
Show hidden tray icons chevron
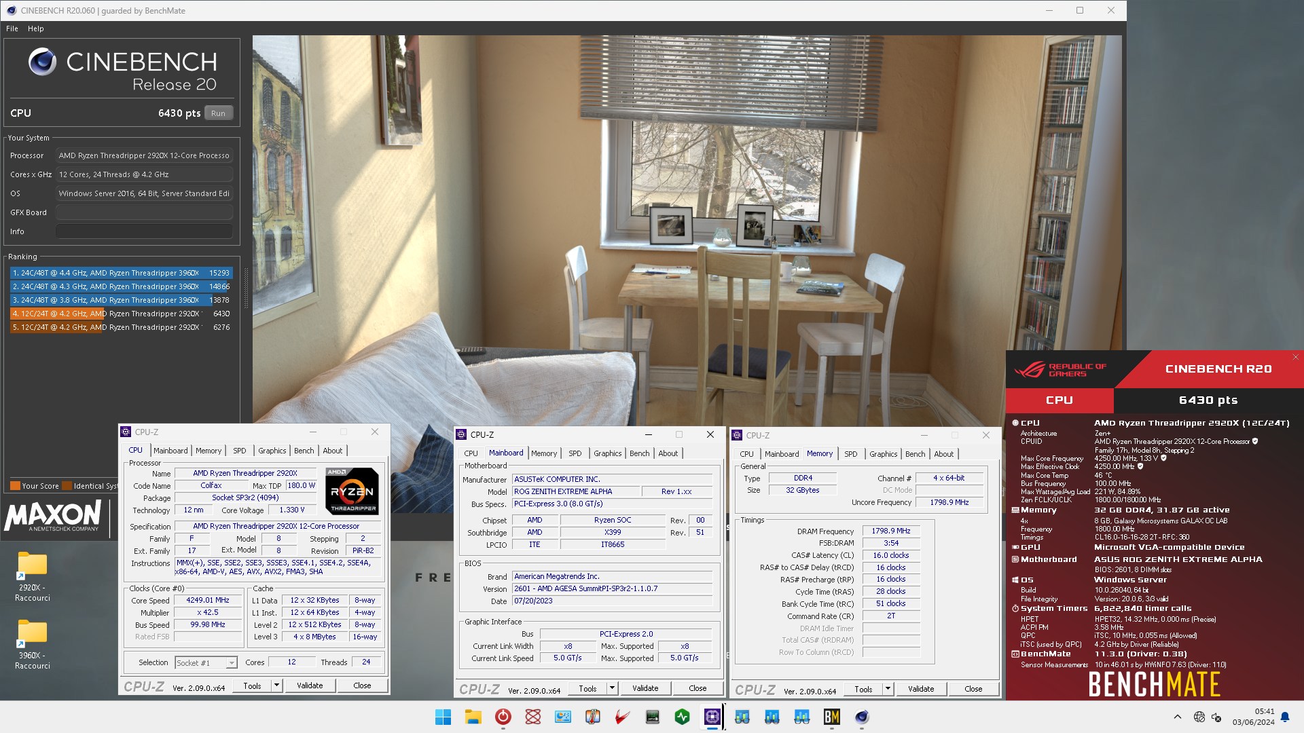pyautogui.click(x=1178, y=717)
